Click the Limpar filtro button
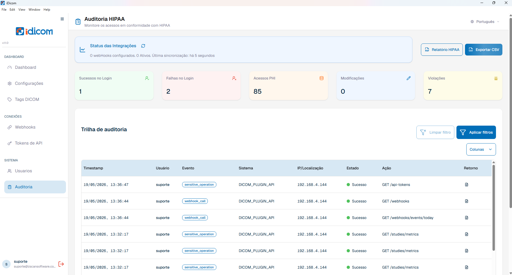The height and width of the screenshot is (275, 512). coord(435,132)
